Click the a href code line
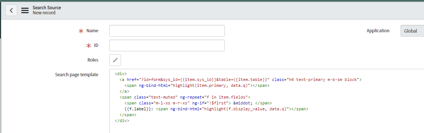Screen dimensions: 424x133 tap(241, 80)
